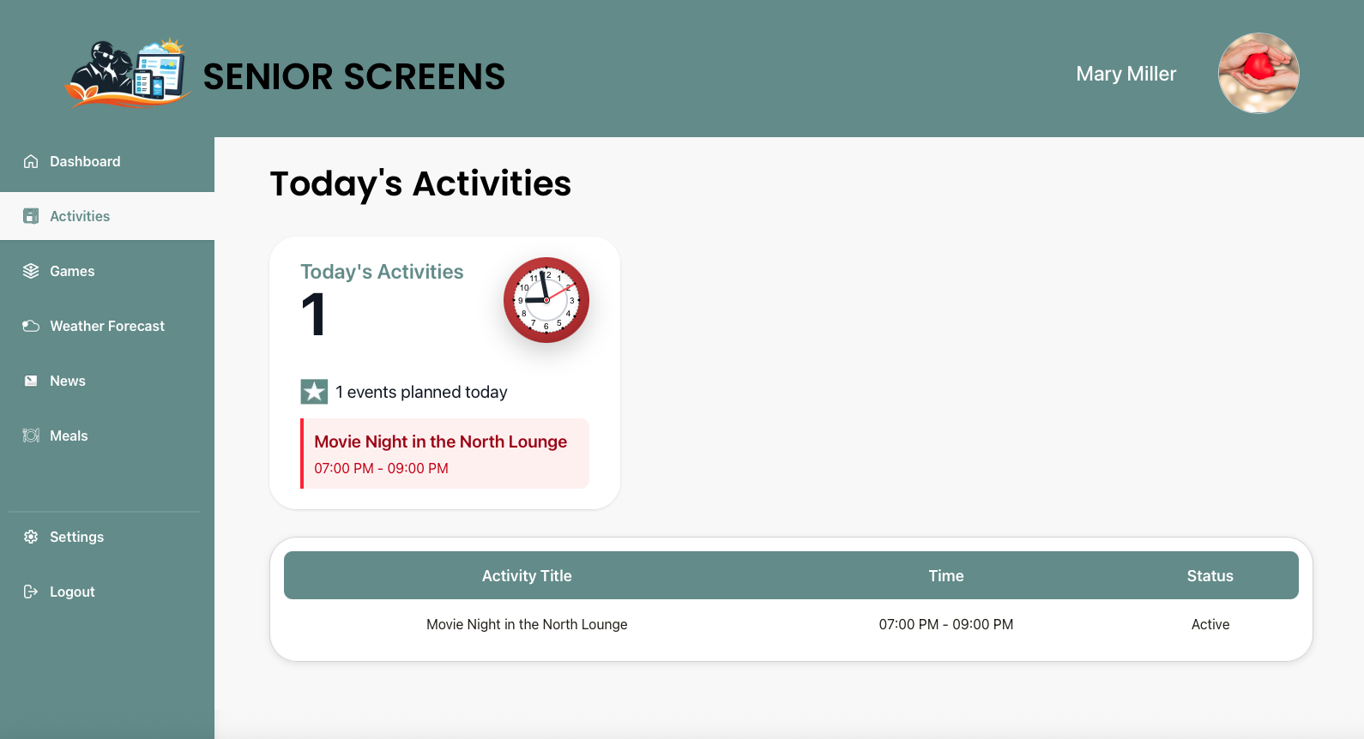This screenshot has width=1364, height=739.
Task: Click the '1 events planned today' text
Action: click(421, 392)
